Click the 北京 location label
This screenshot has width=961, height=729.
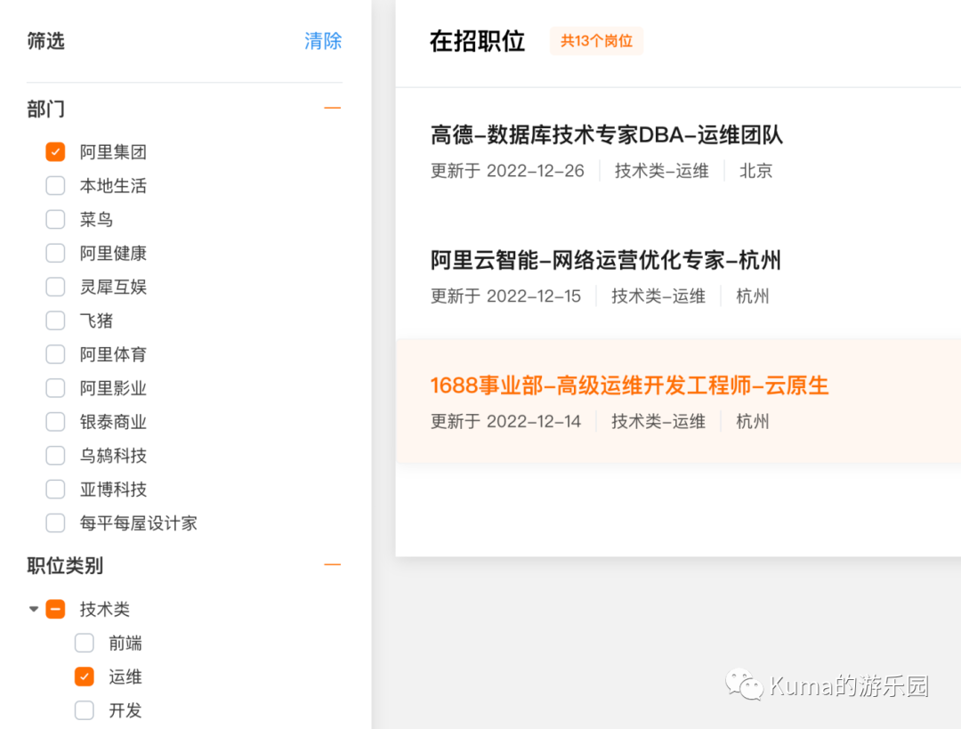tap(755, 171)
